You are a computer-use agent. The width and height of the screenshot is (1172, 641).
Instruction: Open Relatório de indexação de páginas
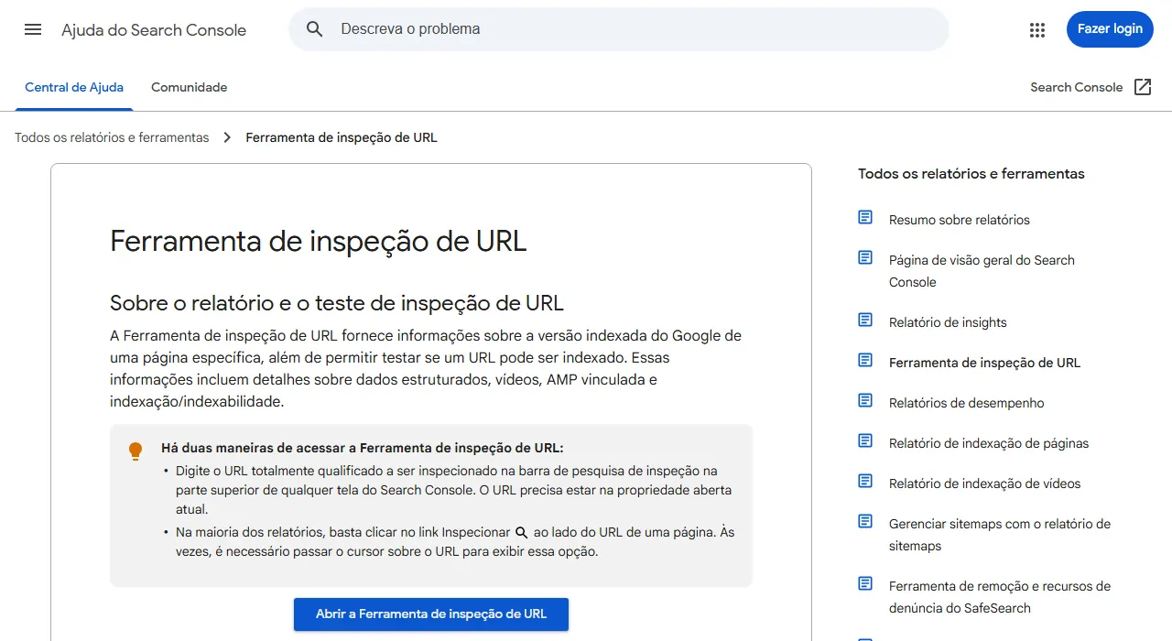coord(989,443)
